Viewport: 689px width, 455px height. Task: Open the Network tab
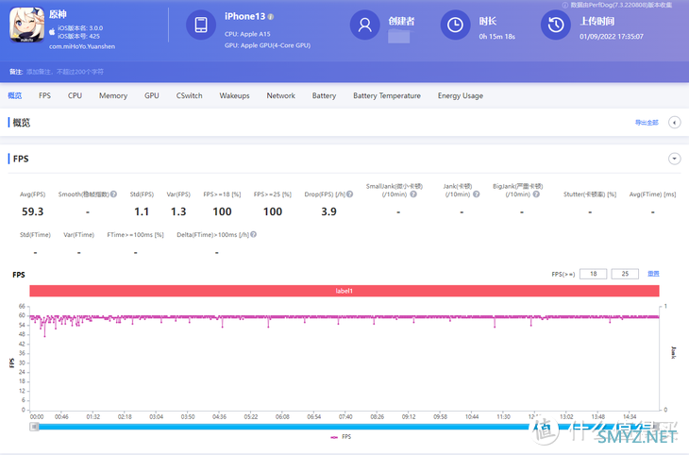[x=280, y=96]
